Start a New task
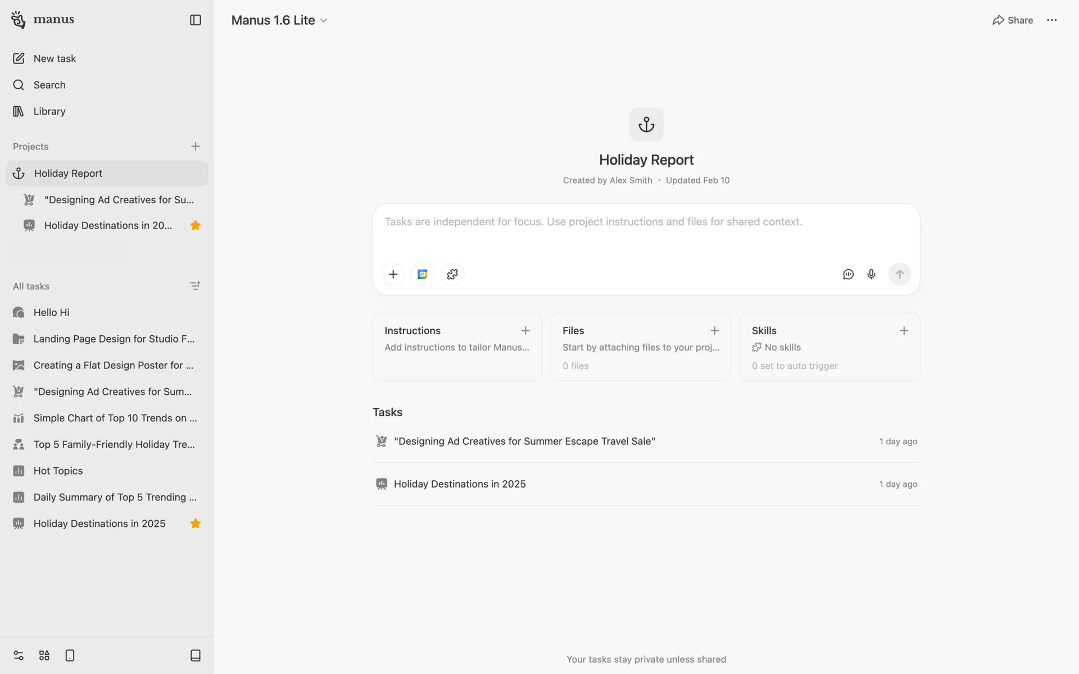This screenshot has height=674, width=1079. click(55, 58)
